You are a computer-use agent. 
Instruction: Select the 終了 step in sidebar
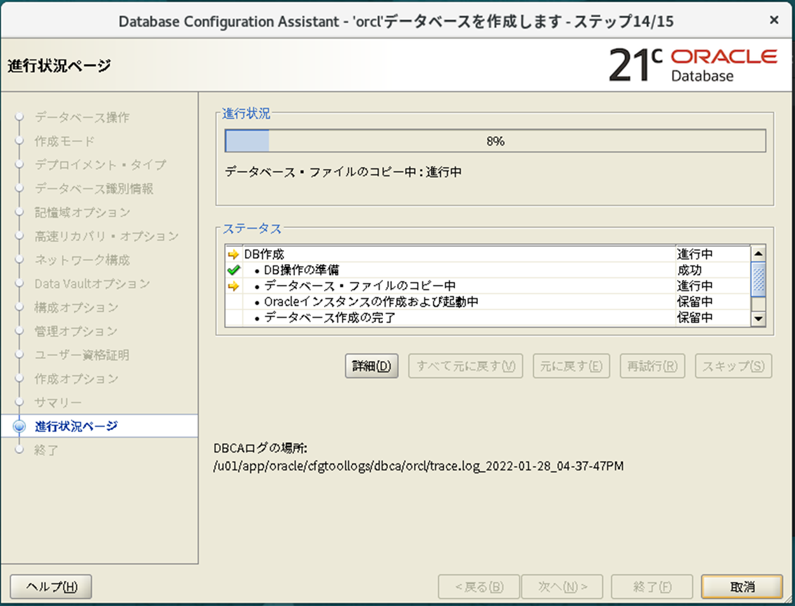(x=46, y=450)
